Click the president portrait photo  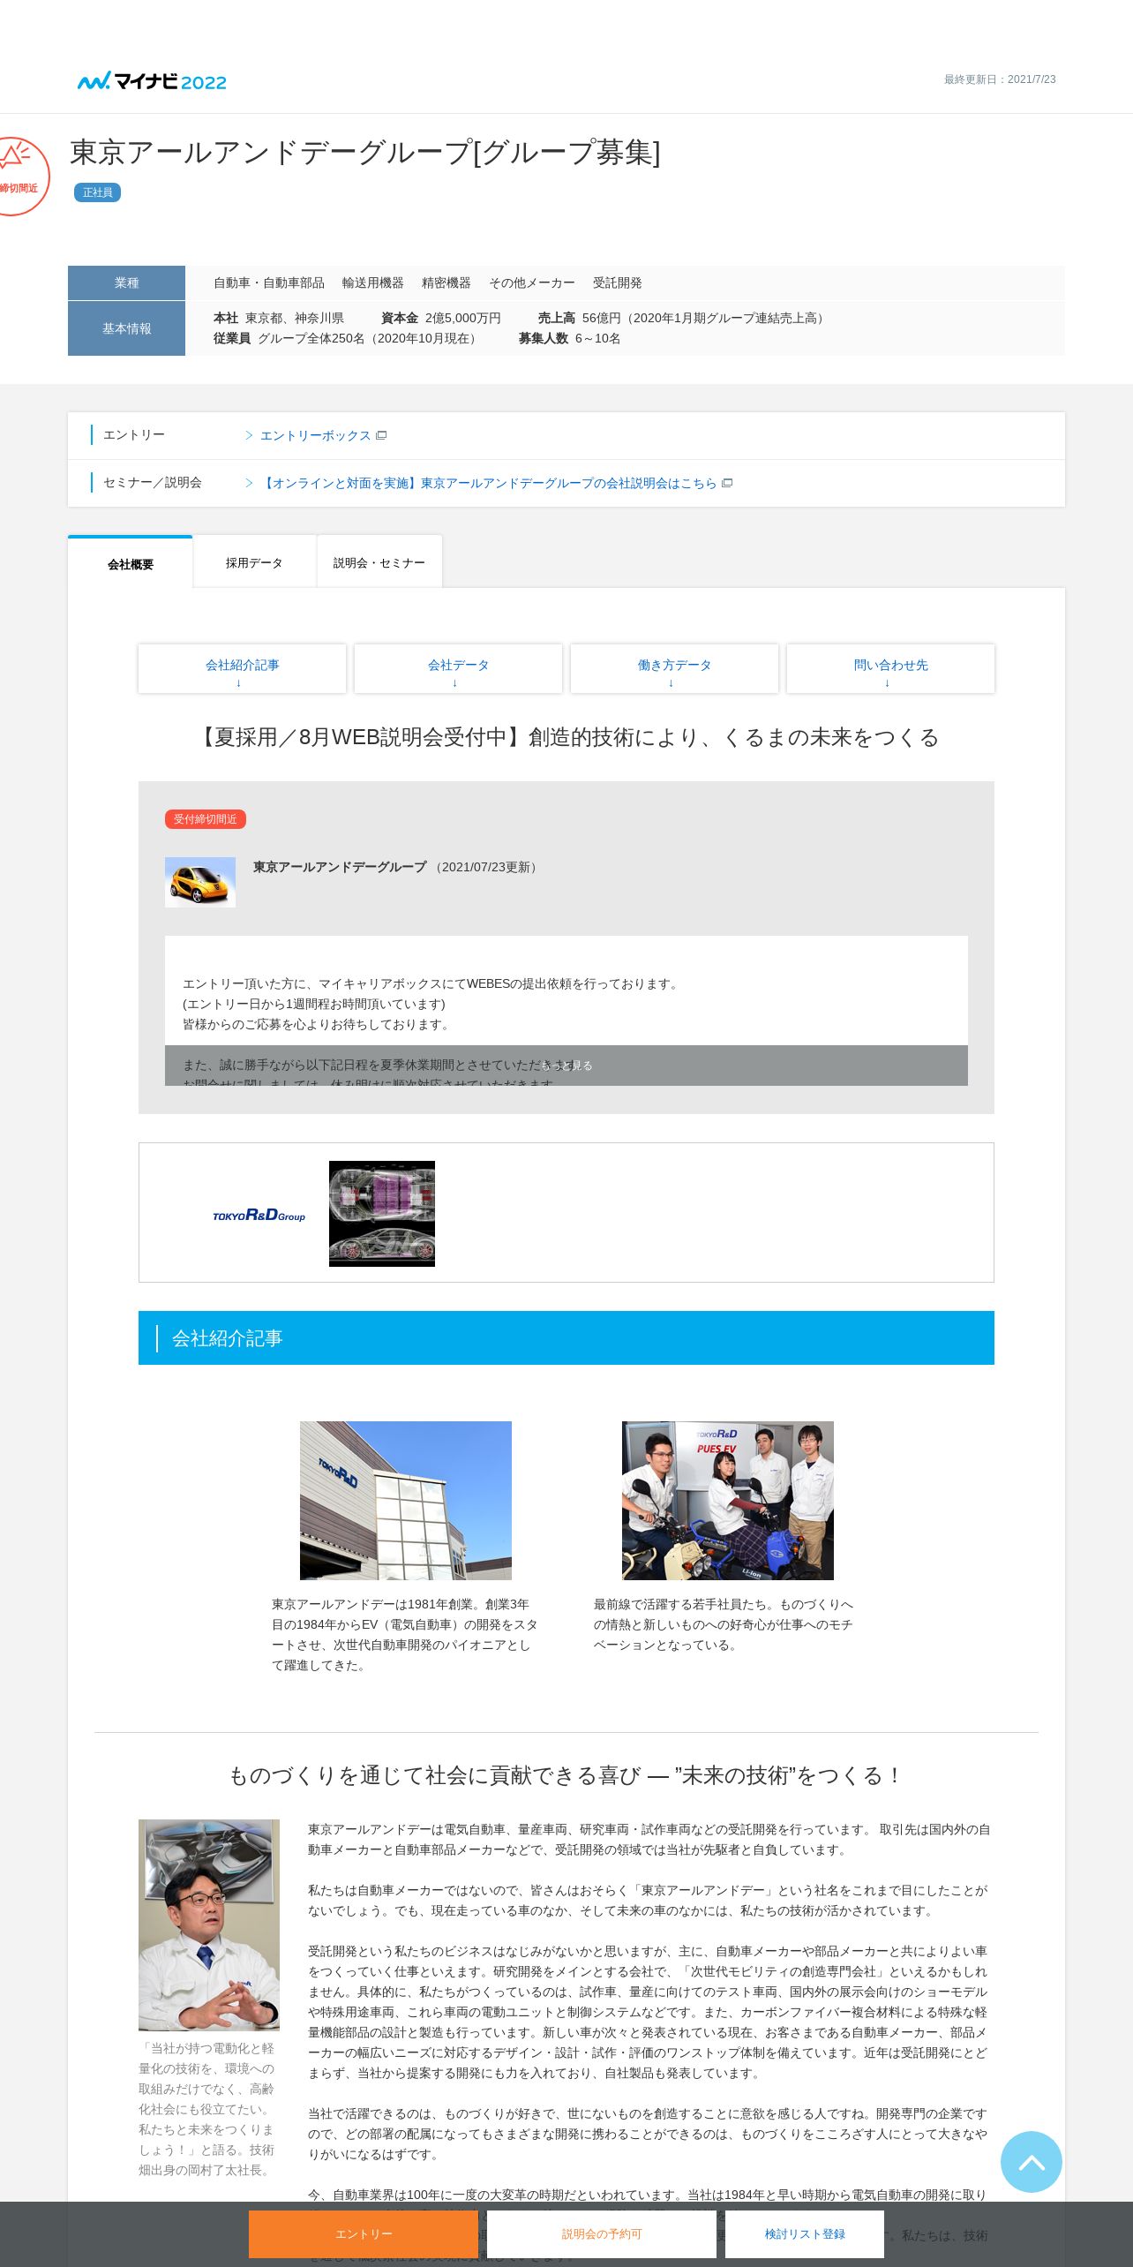[209, 1924]
